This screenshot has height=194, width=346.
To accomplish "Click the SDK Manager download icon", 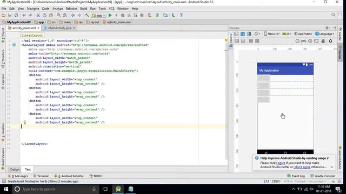I will (x=173, y=15).
